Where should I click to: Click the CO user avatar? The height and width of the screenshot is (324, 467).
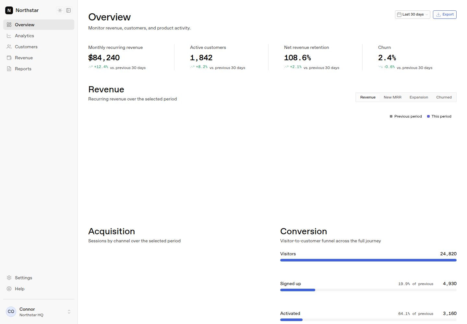click(11, 312)
